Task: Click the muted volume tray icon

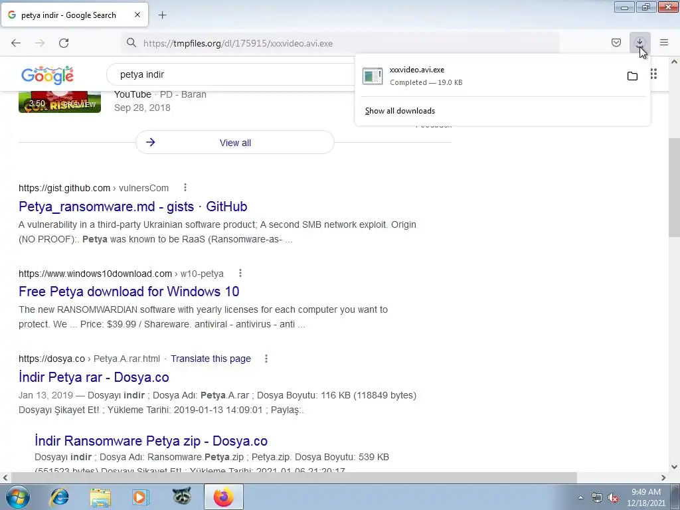Action: coord(613,498)
